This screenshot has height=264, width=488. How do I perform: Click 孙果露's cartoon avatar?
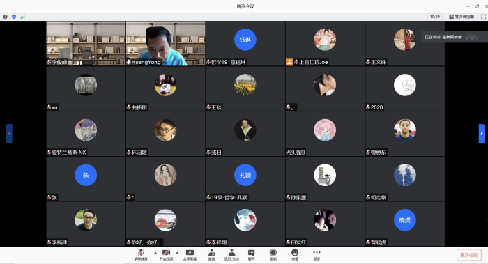click(x=325, y=175)
